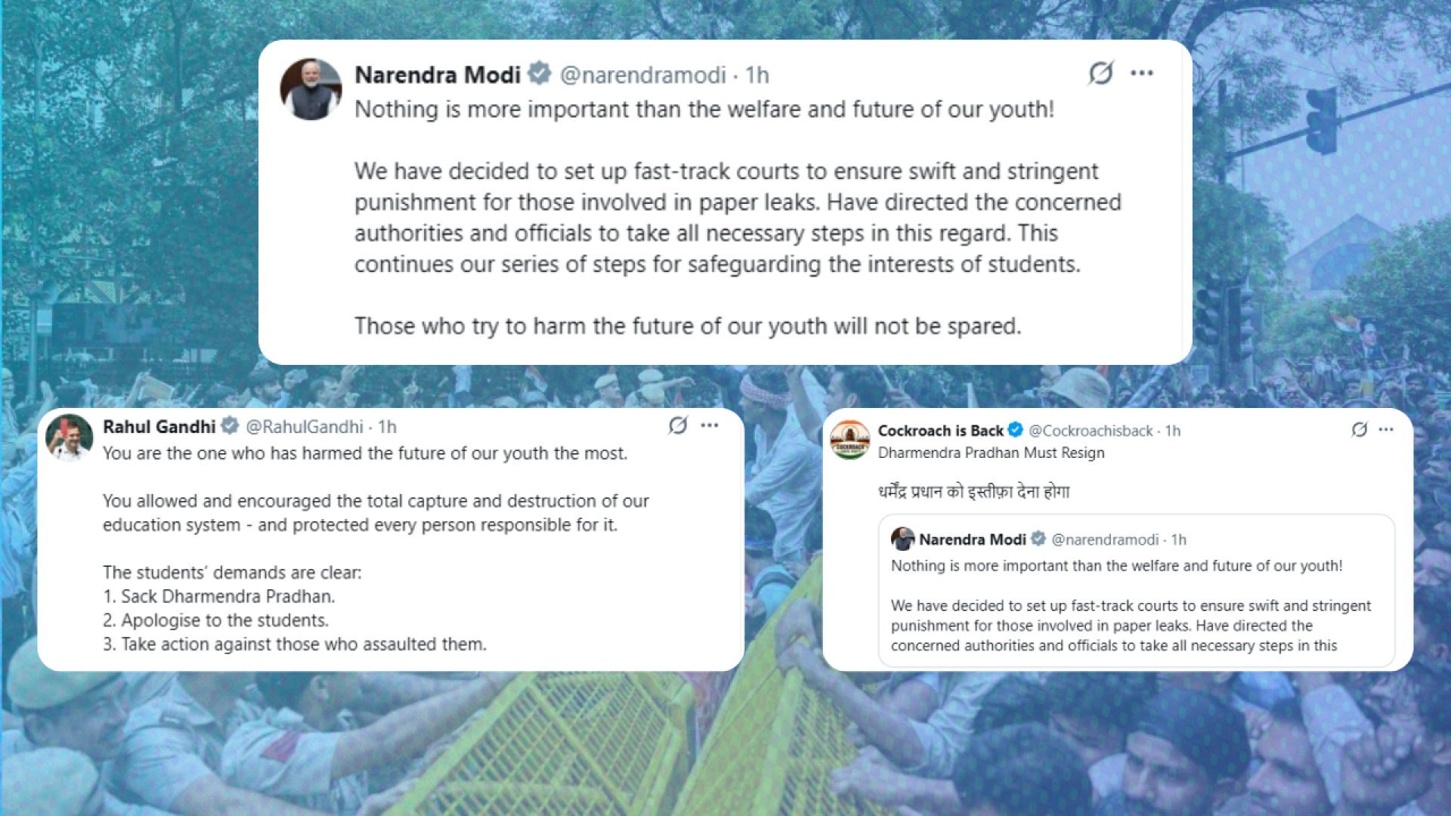Click the Grok icon on Narendra Modi's tweet
This screenshot has width=1451, height=816.
[x=1101, y=73]
